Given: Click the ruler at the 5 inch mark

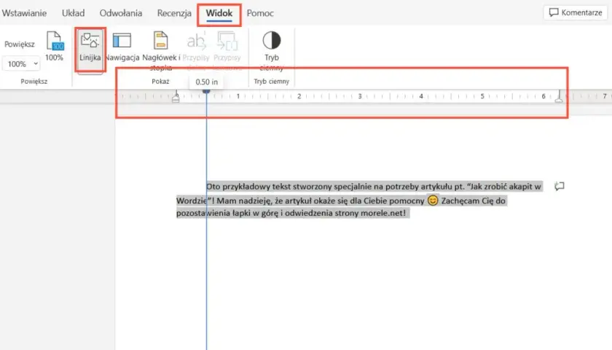Looking at the screenshot, I should 482,96.
